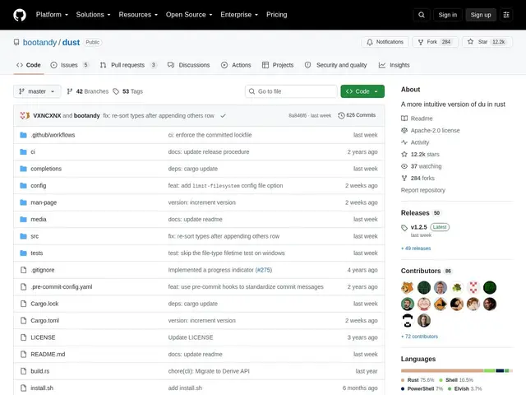
Task: Open the 626 Commits link
Action: [x=357, y=115]
